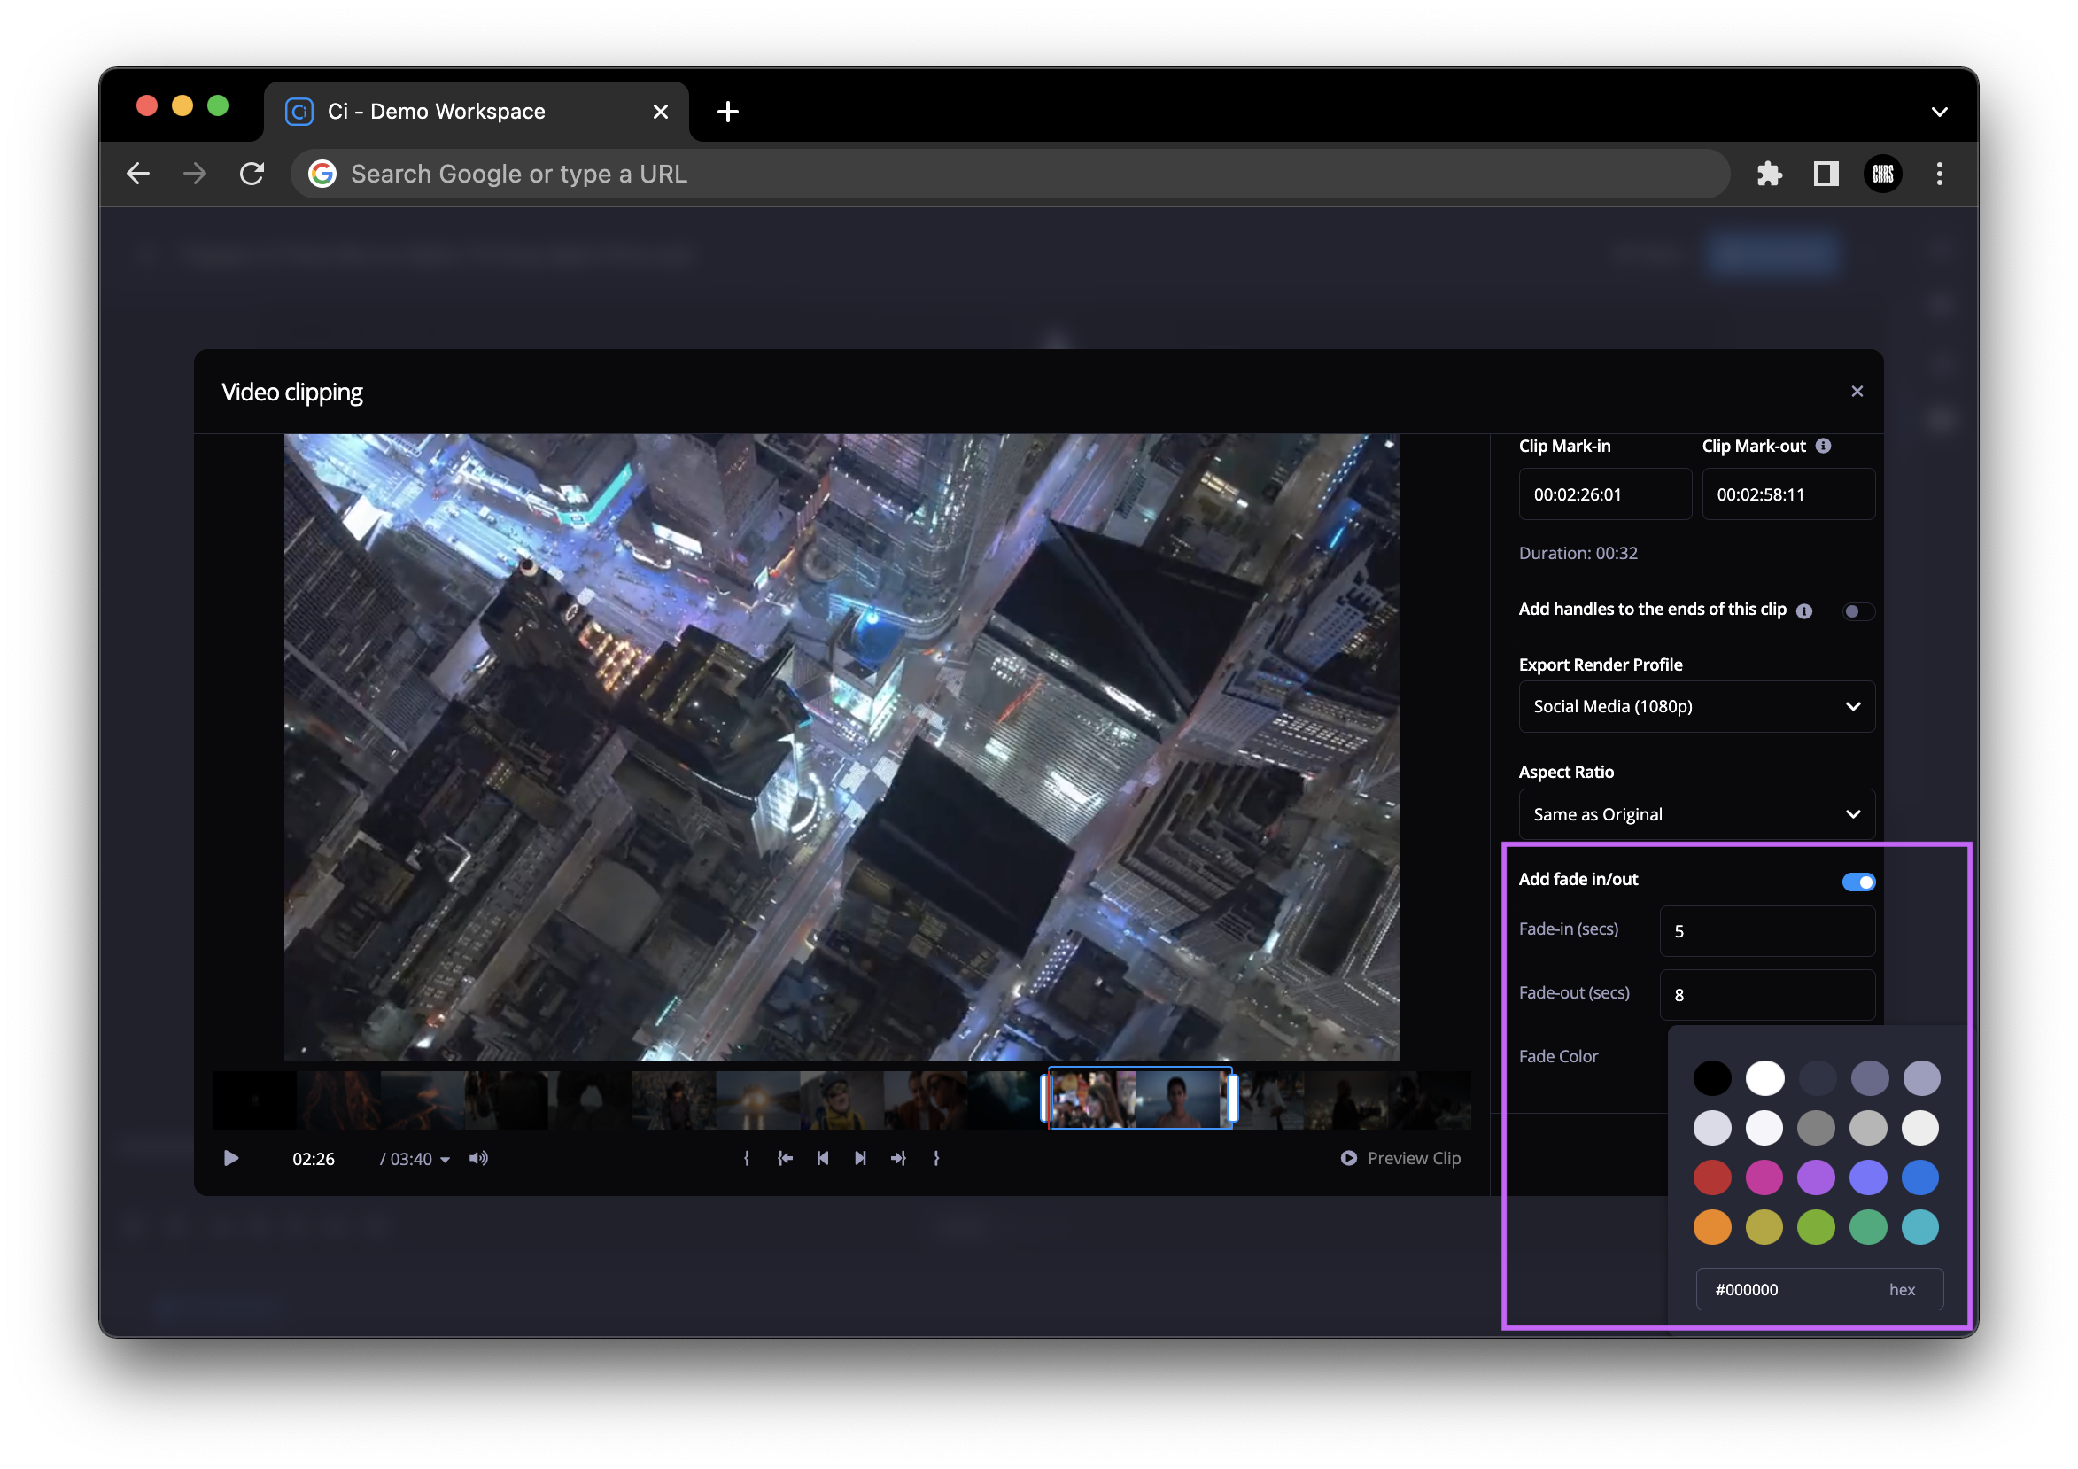Click the hex color value field
2078x1469 pixels.
1819,1289
